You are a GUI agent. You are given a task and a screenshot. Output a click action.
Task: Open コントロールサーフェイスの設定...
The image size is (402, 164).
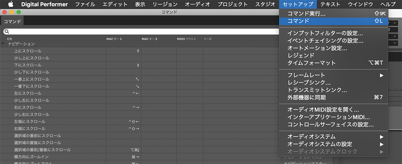pos(334,125)
